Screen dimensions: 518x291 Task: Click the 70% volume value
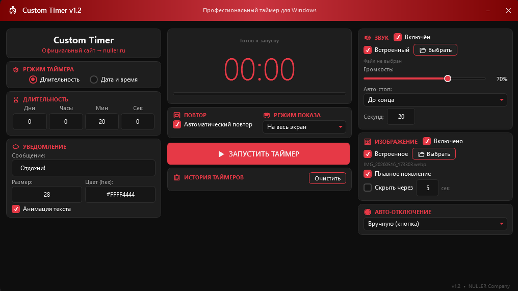502,80
